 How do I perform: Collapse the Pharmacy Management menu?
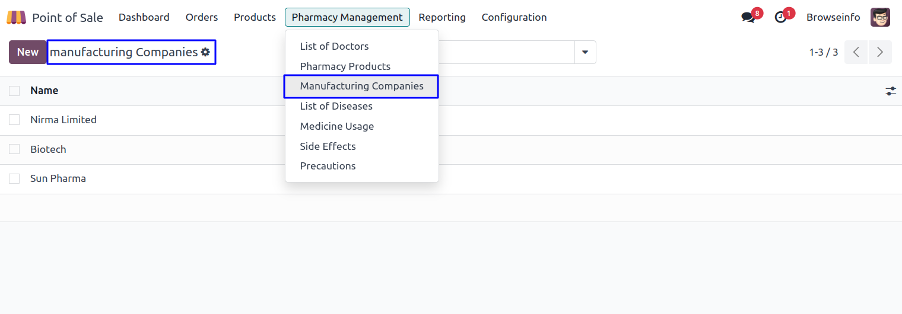[x=347, y=17]
